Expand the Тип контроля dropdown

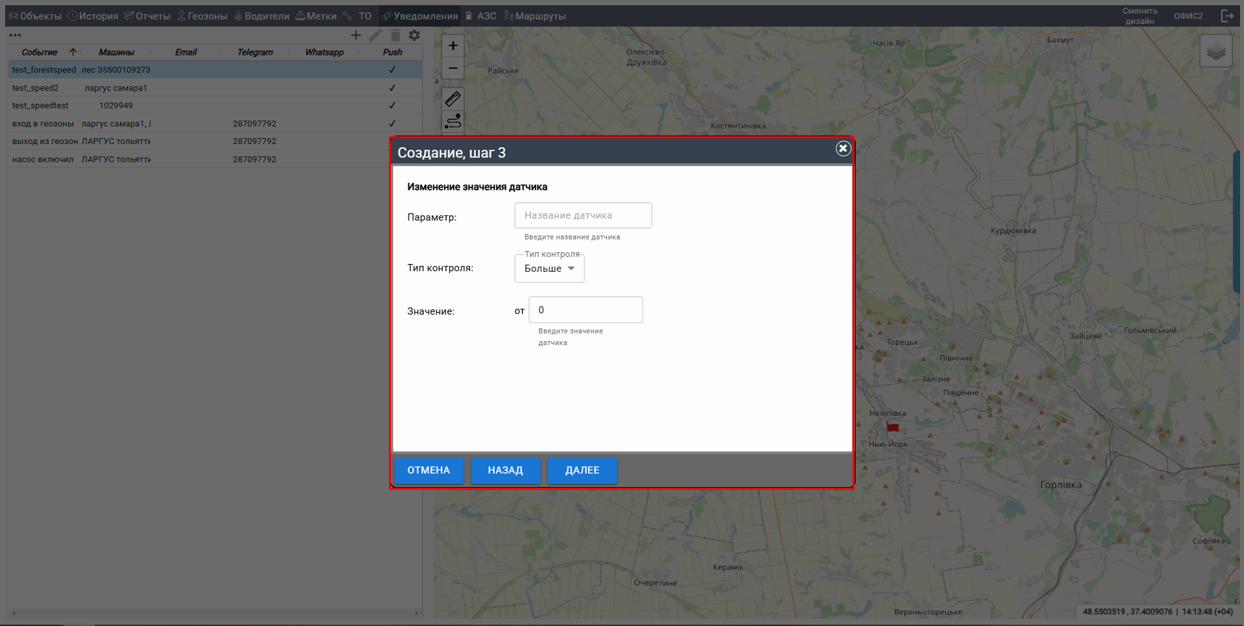(x=549, y=269)
